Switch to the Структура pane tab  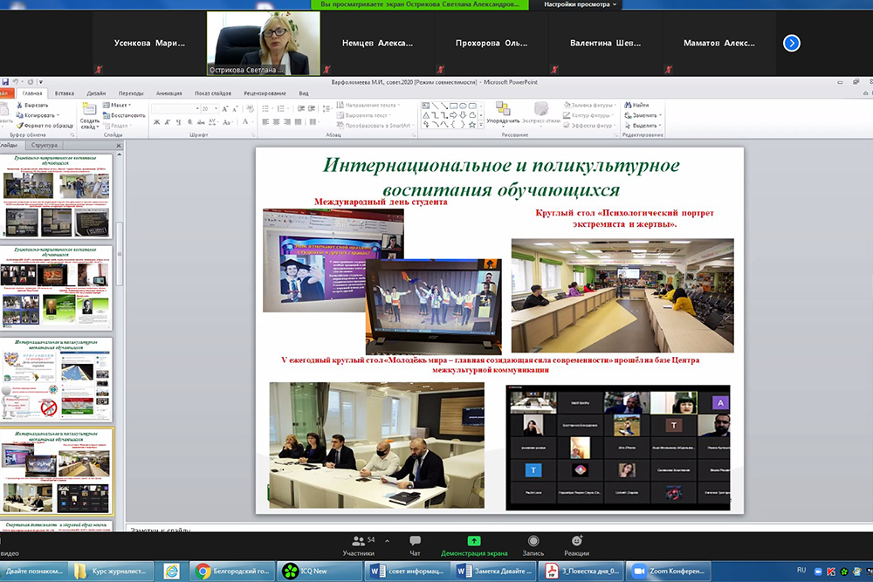pyautogui.click(x=44, y=145)
